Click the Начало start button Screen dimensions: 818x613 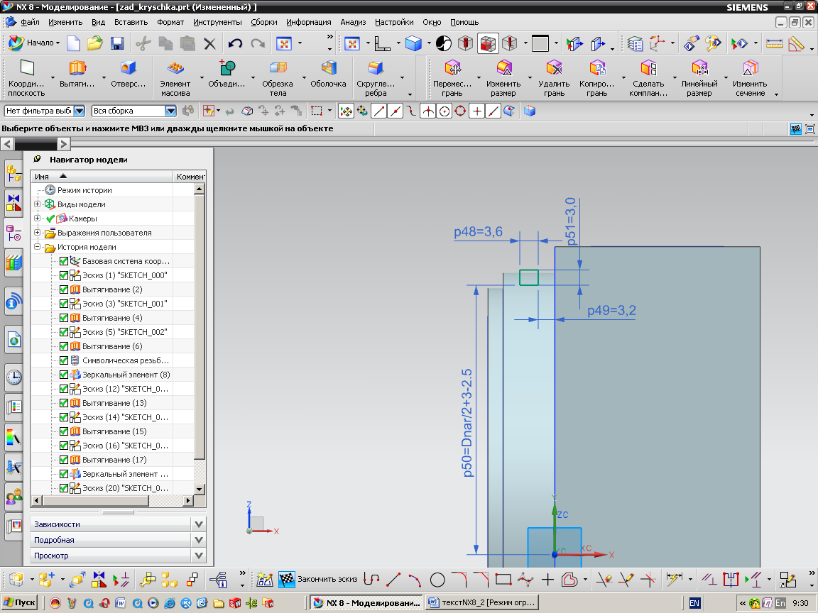tap(34, 43)
